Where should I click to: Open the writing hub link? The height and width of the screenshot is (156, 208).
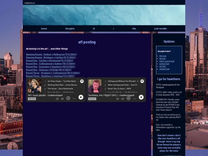point(164,69)
